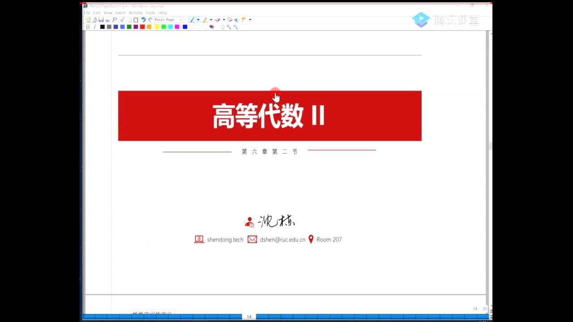Click the dshen@ruc.edu.cn email address
This screenshot has height=322, width=573.
[282, 240]
